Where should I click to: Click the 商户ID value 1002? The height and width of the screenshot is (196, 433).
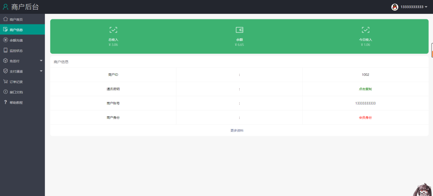coord(365,75)
